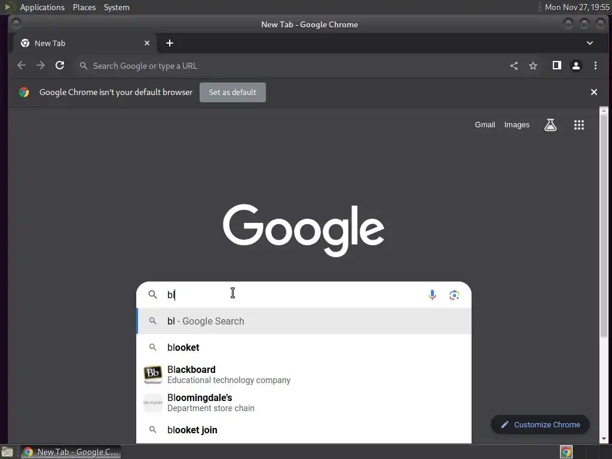Viewport: 612px width, 459px height.
Task: Choose the 'blooket' suggestion
Action: [304, 347]
